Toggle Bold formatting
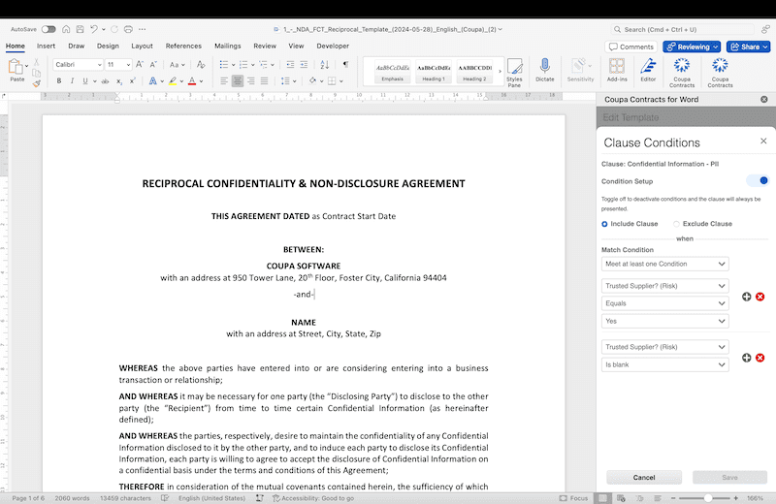 click(59, 80)
